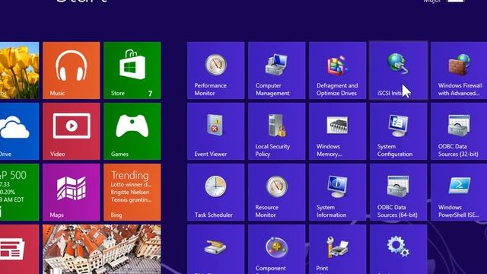Open the red News tile

click(19, 250)
